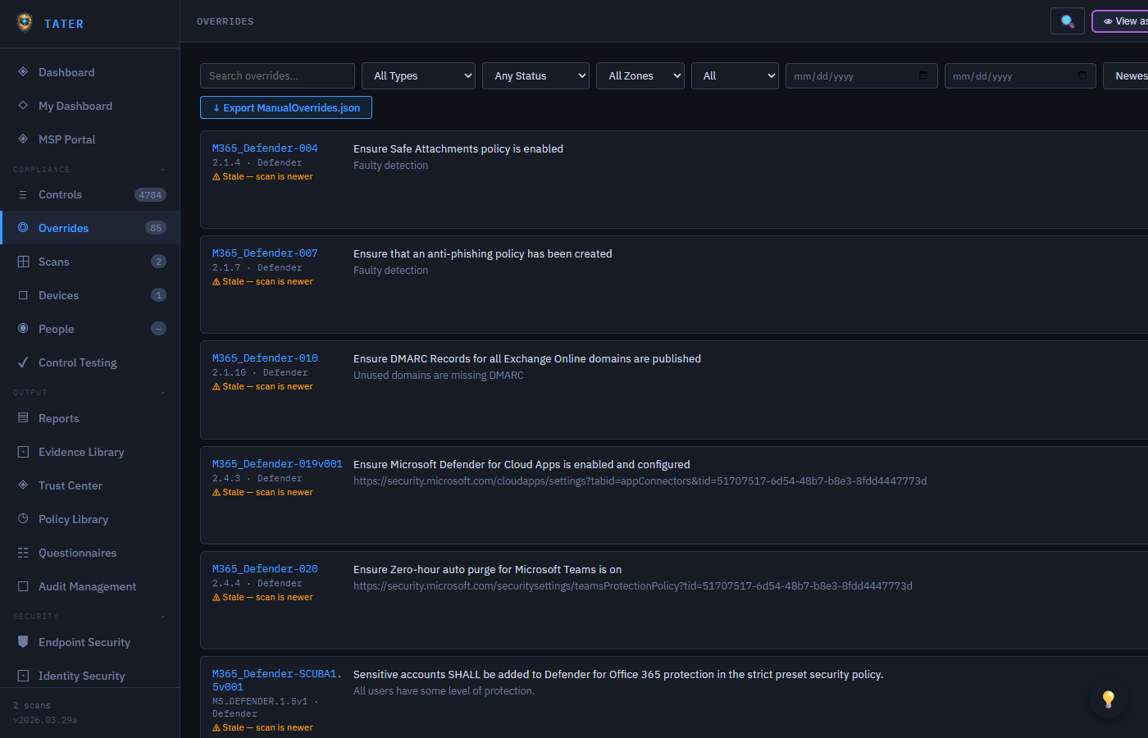The height and width of the screenshot is (738, 1148).
Task: Click the Questionnaires icon
Action: click(x=23, y=553)
